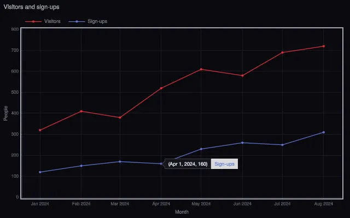Viewport: 350px width, 218px height.
Task: Select the Visitors point for Jan 2024
Action: point(40,130)
